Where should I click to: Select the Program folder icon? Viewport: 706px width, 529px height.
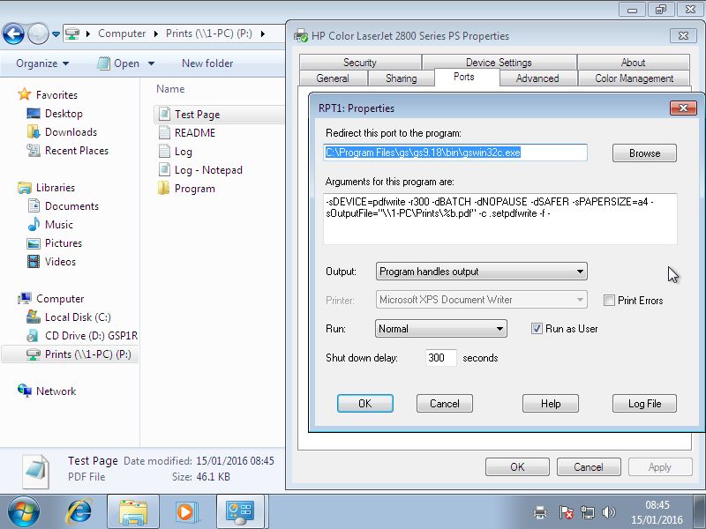pos(163,188)
